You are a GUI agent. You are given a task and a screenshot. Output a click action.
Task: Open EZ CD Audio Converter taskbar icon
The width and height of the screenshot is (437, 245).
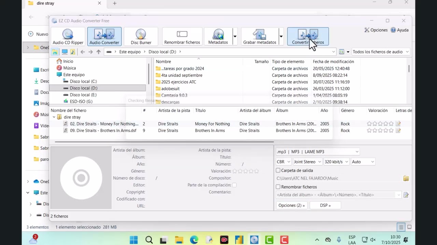tap(254, 240)
